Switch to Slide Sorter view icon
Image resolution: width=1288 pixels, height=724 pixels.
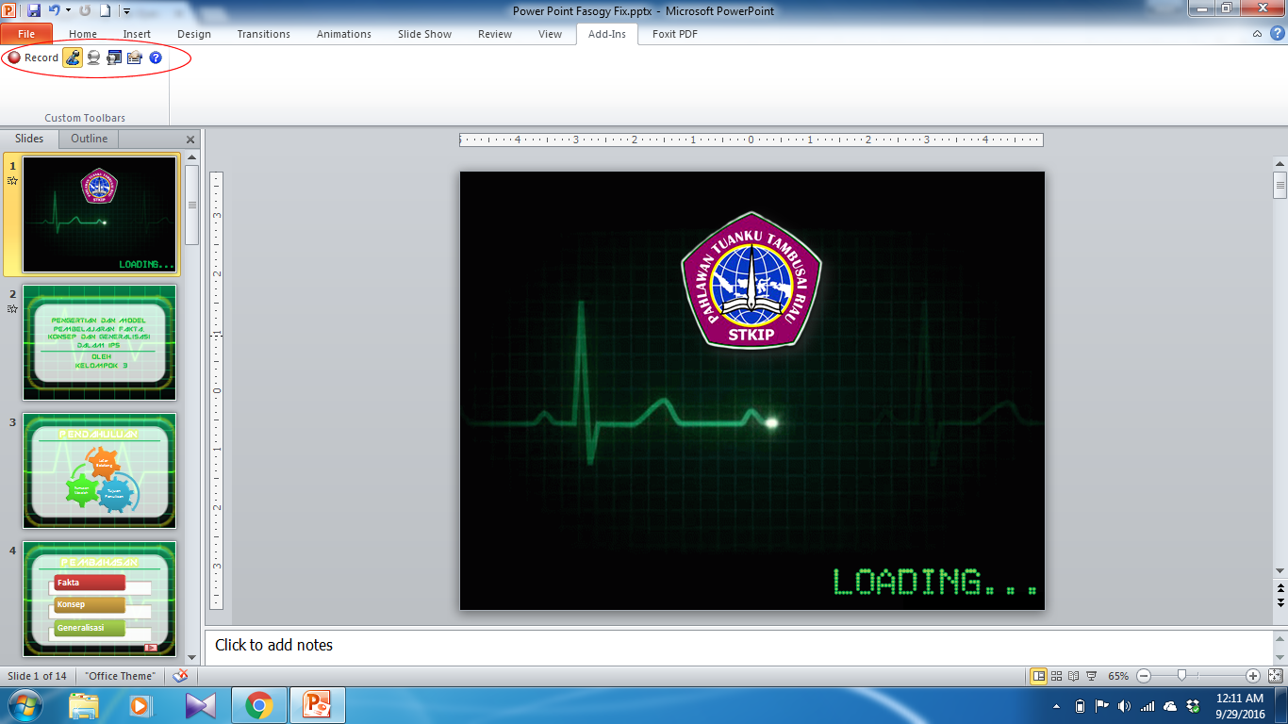pyautogui.click(x=1058, y=676)
